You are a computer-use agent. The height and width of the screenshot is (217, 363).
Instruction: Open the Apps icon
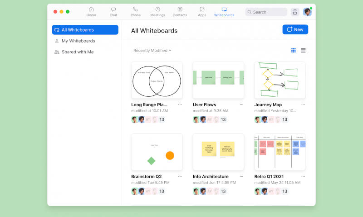(202, 9)
